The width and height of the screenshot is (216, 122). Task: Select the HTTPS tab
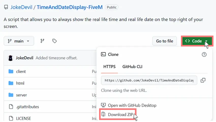tap(109, 67)
